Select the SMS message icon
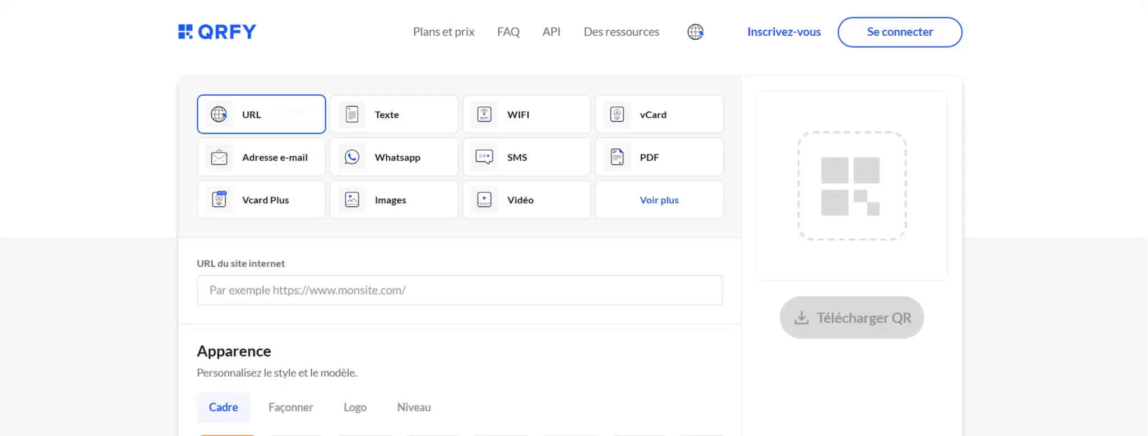 click(x=484, y=157)
